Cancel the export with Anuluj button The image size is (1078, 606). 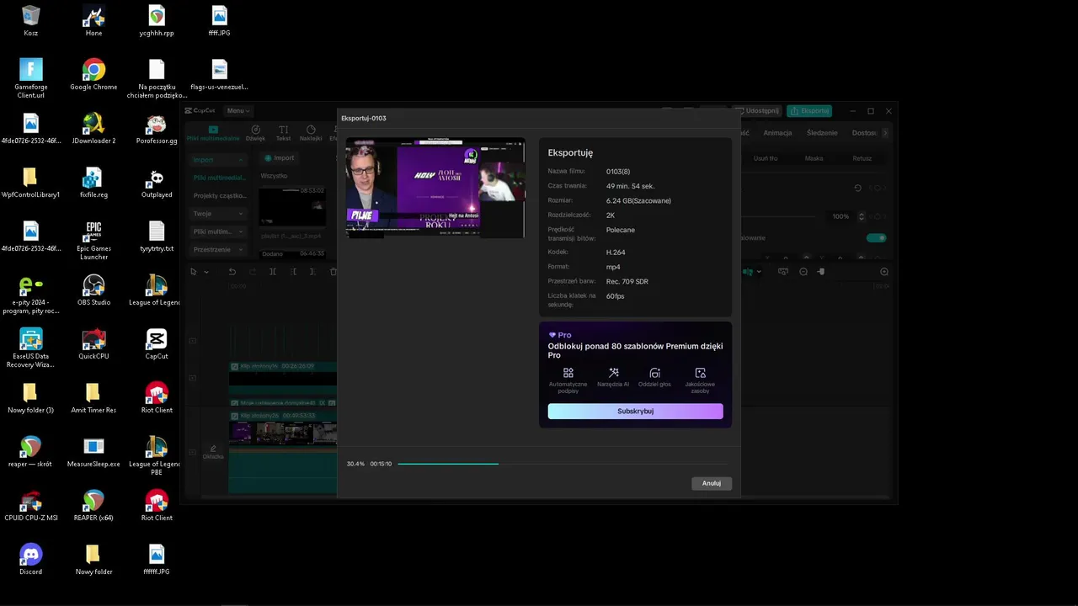[x=712, y=483]
